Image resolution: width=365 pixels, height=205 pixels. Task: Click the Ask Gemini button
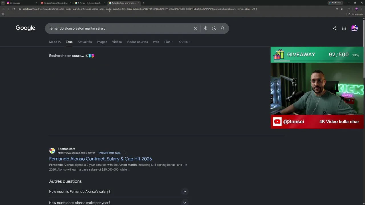click(x=335, y=3)
